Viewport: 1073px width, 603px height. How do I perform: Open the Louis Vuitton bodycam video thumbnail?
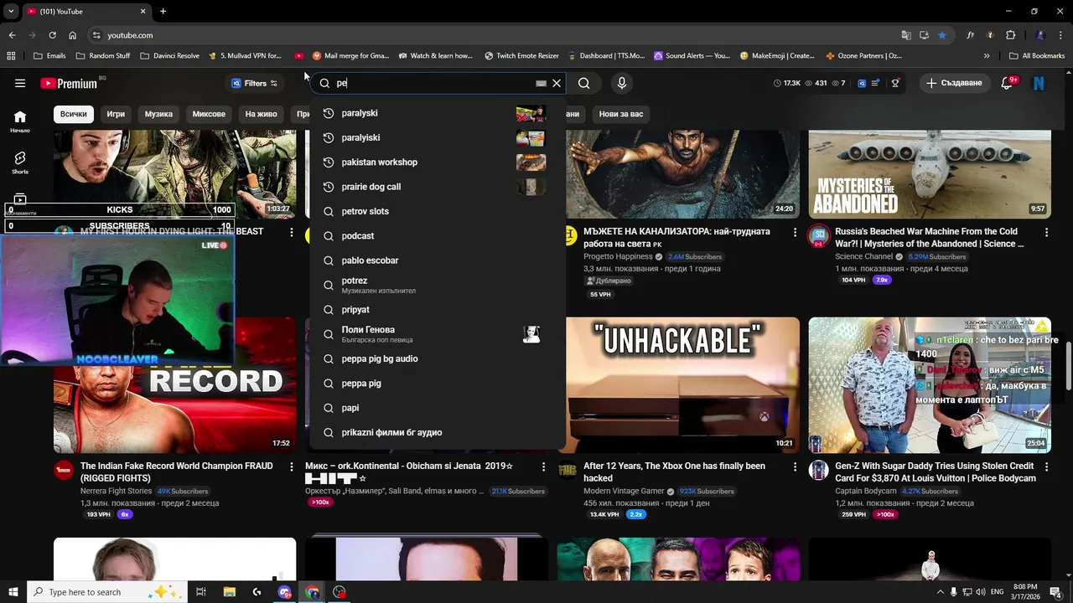pyautogui.click(x=930, y=384)
